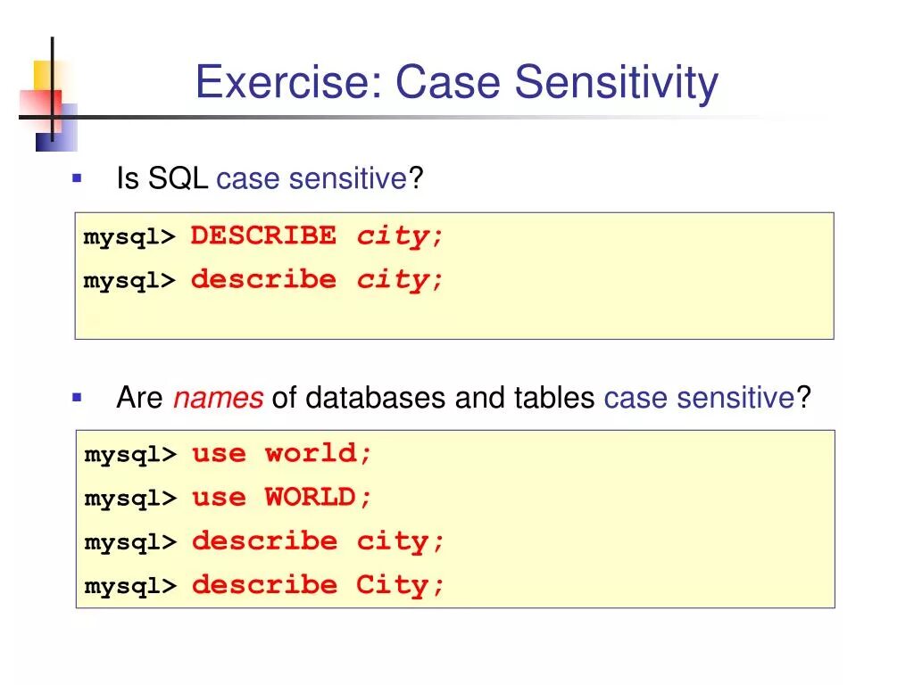
Task: Click the slide title 'Exercise: Case Sensitivity'
Action: click(x=456, y=82)
